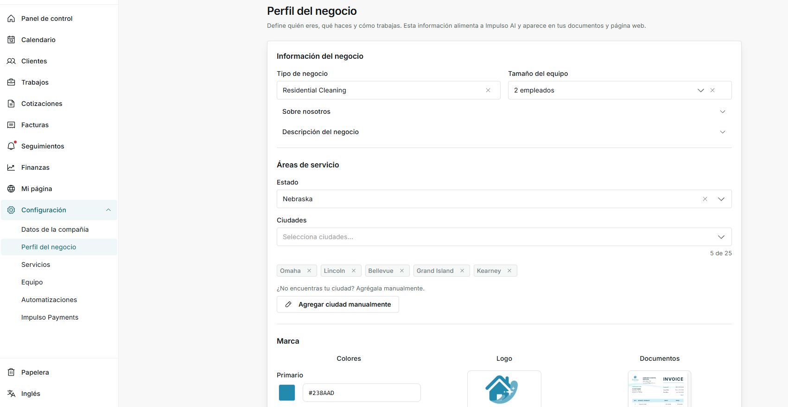The image size is (788, 407).
Task: Click the pencil icon in Agregar ciudad
Action: (x=288, y=304)
